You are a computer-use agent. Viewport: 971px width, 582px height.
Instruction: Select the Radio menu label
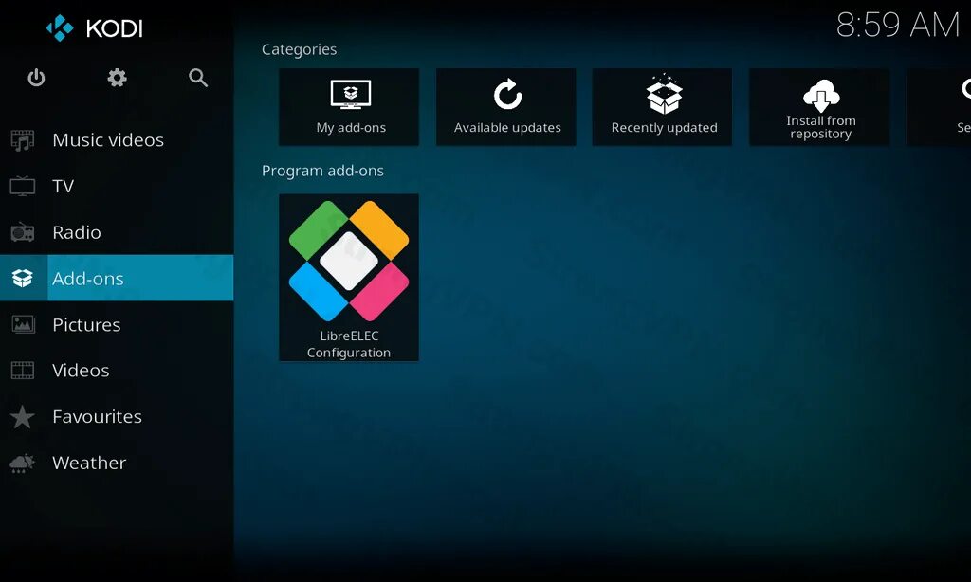pyautogui.click(x=77, y=232)
